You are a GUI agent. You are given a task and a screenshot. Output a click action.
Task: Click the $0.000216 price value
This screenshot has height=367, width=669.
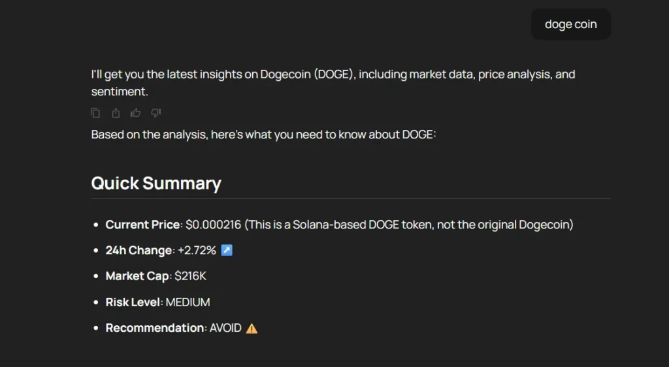(x=214, y=225)
